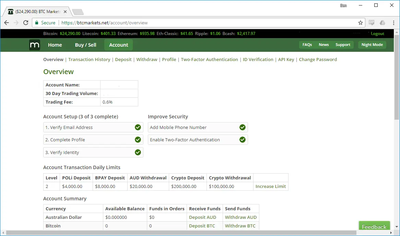Click the Add Mobile Phone Number checkmark

pyautogui.click(x=242, y=127)
